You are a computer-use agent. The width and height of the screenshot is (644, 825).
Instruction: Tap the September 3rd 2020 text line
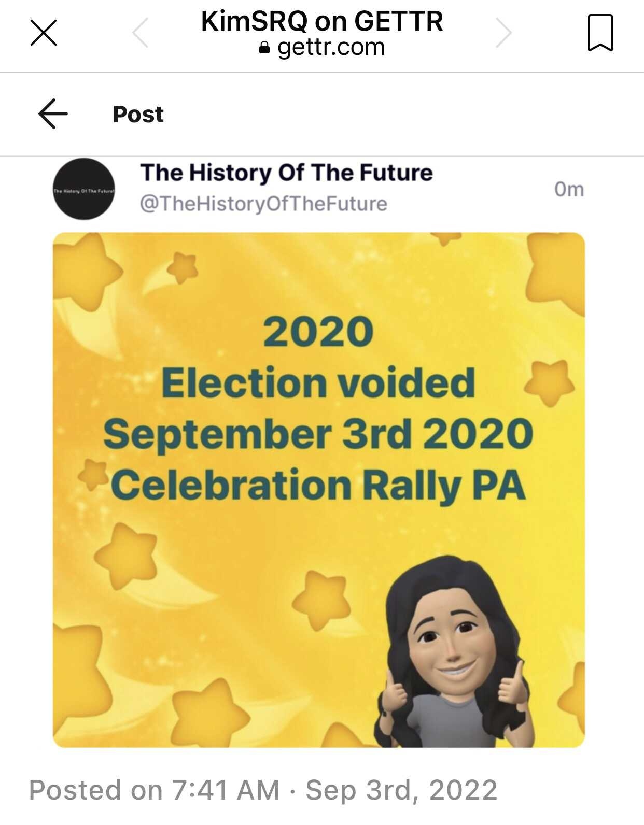pyautogui.click(x=318, y=434)
